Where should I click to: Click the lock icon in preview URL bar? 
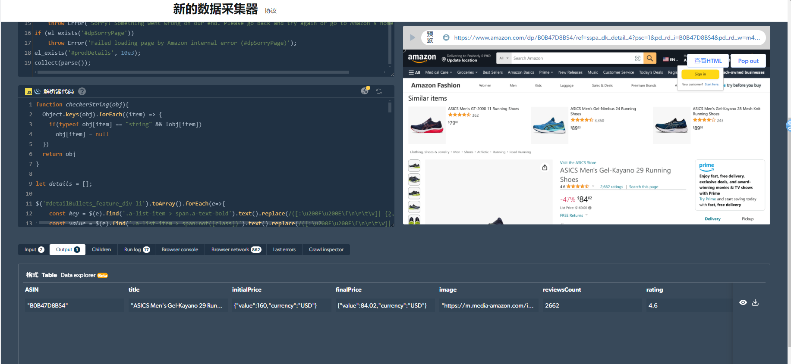[446, 37]
